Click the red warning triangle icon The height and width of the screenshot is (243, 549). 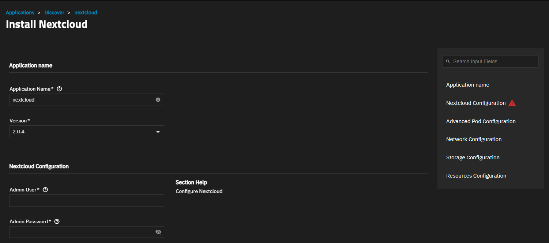tap(512, 103)
